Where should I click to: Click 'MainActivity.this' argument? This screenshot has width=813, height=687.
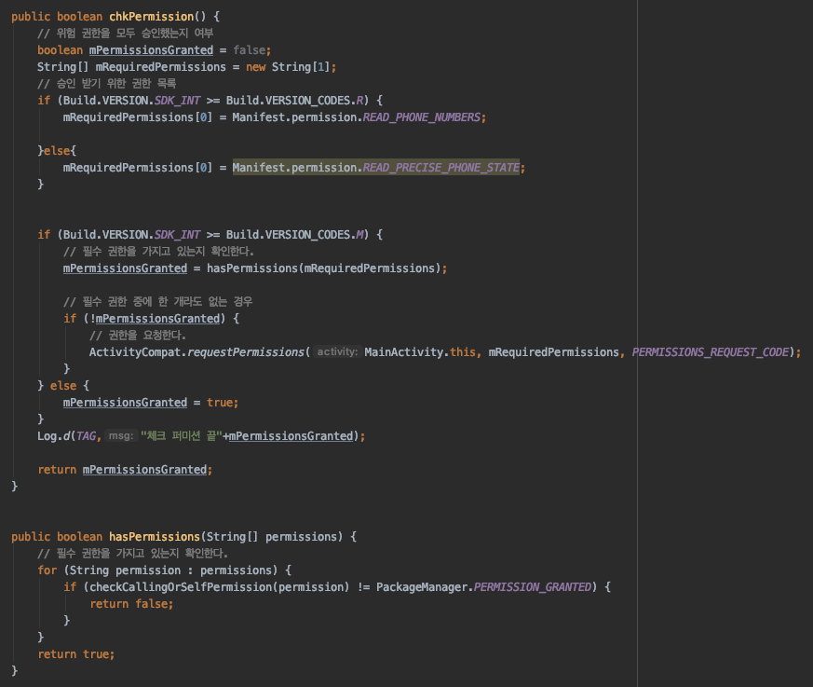(x=420, y=352)
